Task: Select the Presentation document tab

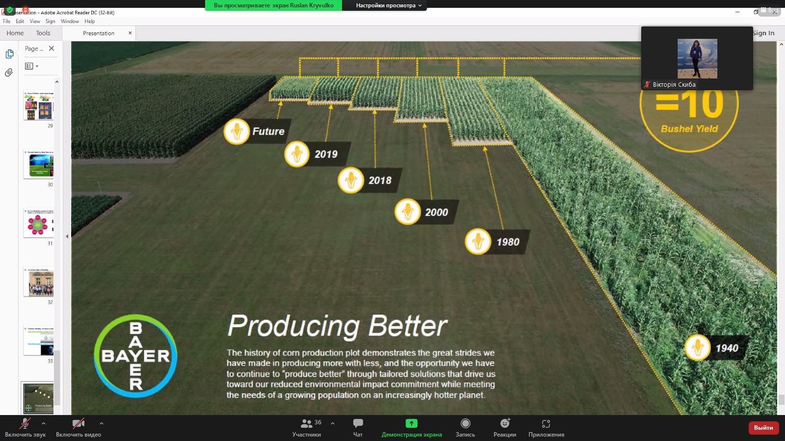Action: coord(99,33)
